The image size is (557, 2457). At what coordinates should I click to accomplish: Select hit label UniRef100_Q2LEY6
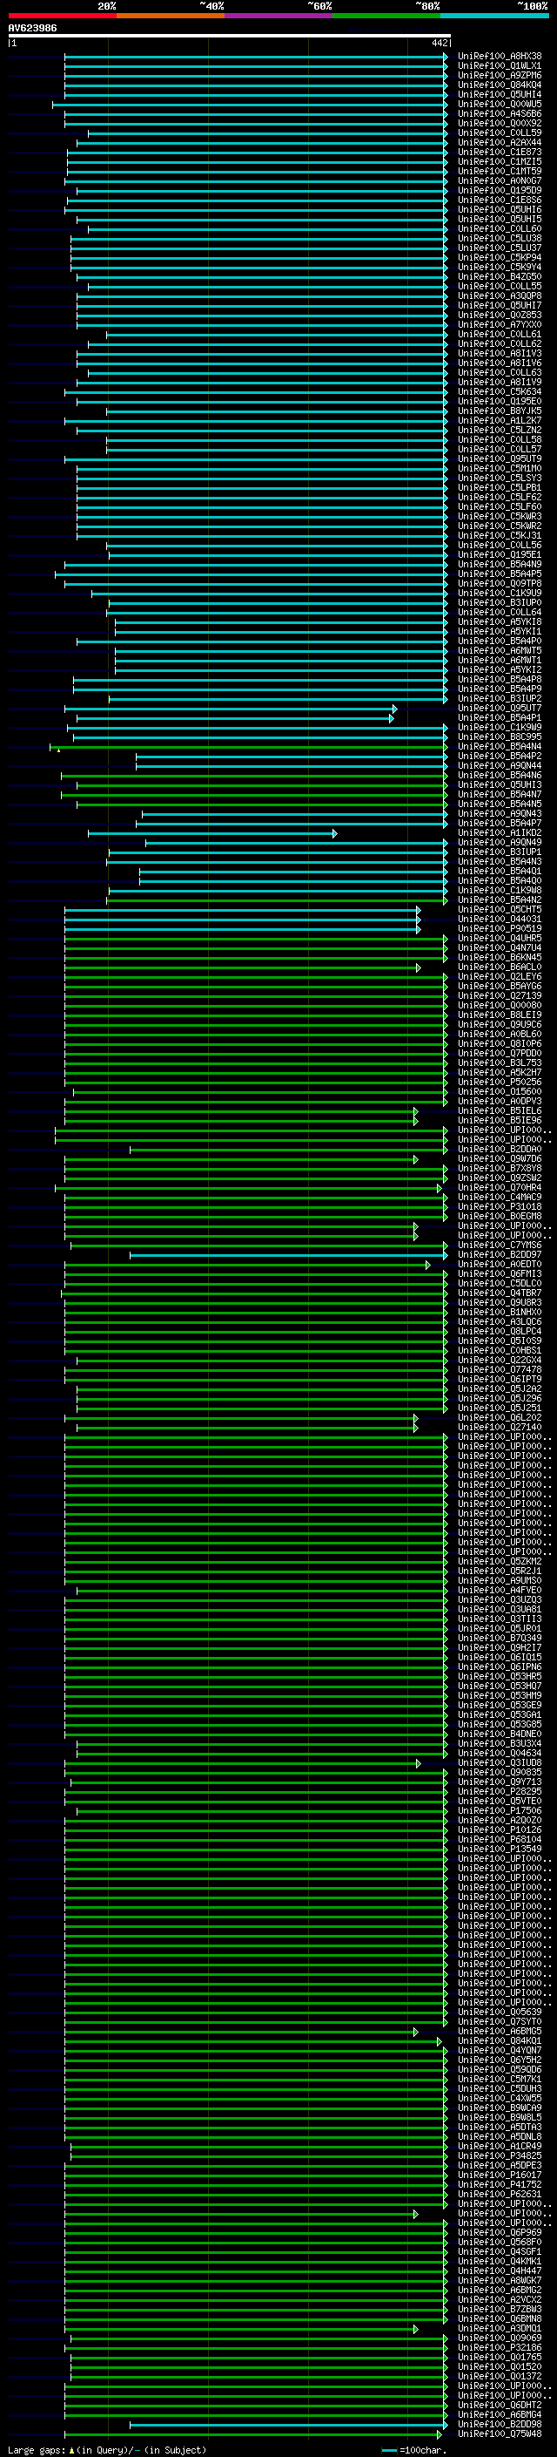click(500, 977)
